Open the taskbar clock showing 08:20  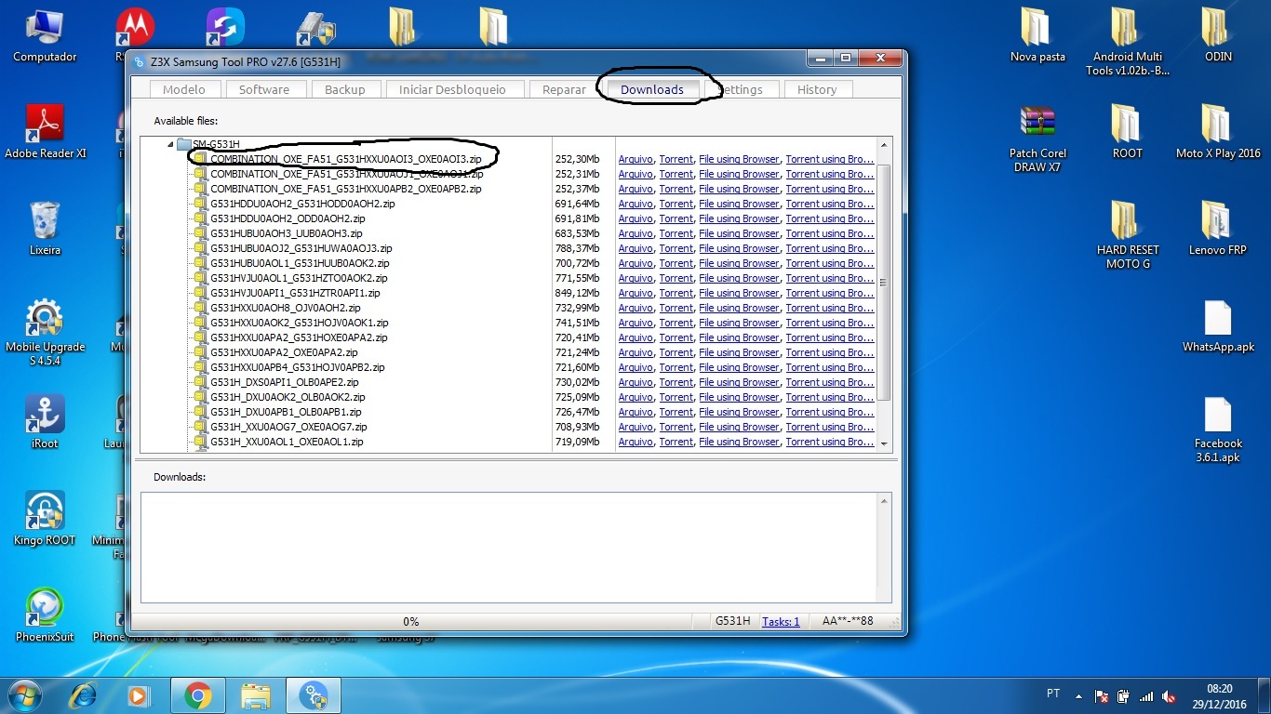point(1219,695)
